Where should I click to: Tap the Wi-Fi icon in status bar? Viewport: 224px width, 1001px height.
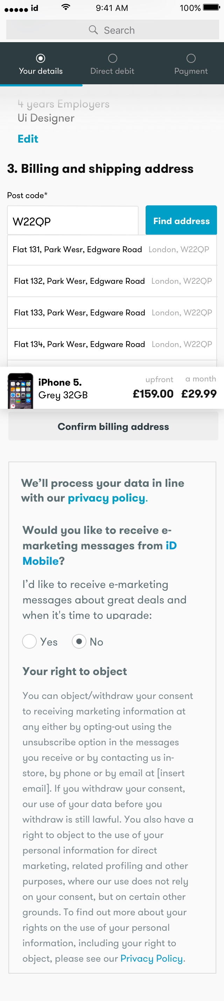coord(66,7)
